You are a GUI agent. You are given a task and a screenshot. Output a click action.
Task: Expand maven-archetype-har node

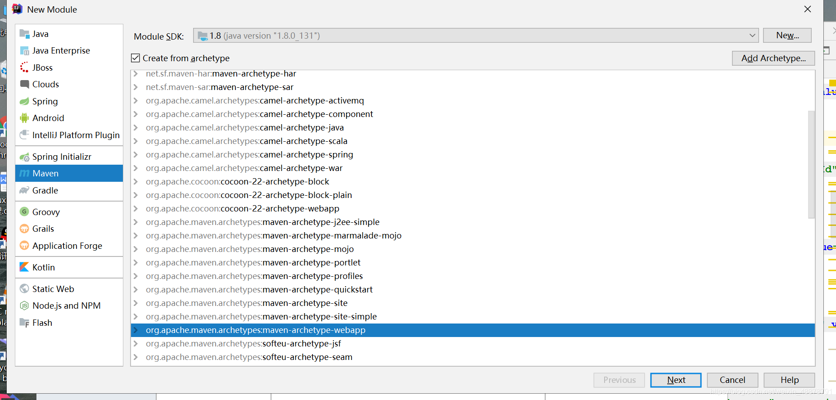click(136, 74)
